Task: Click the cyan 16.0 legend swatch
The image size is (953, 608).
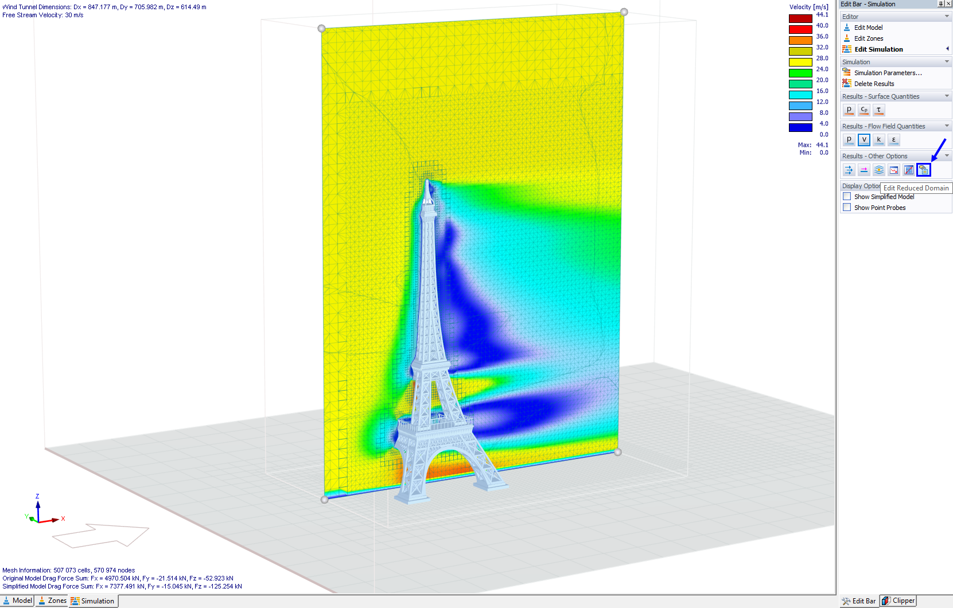Action: (x=800, y=95)
